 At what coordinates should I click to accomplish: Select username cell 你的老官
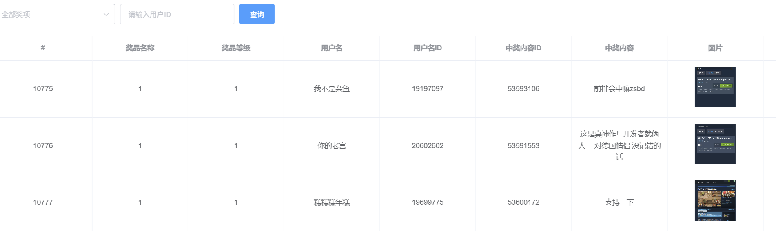332,146
